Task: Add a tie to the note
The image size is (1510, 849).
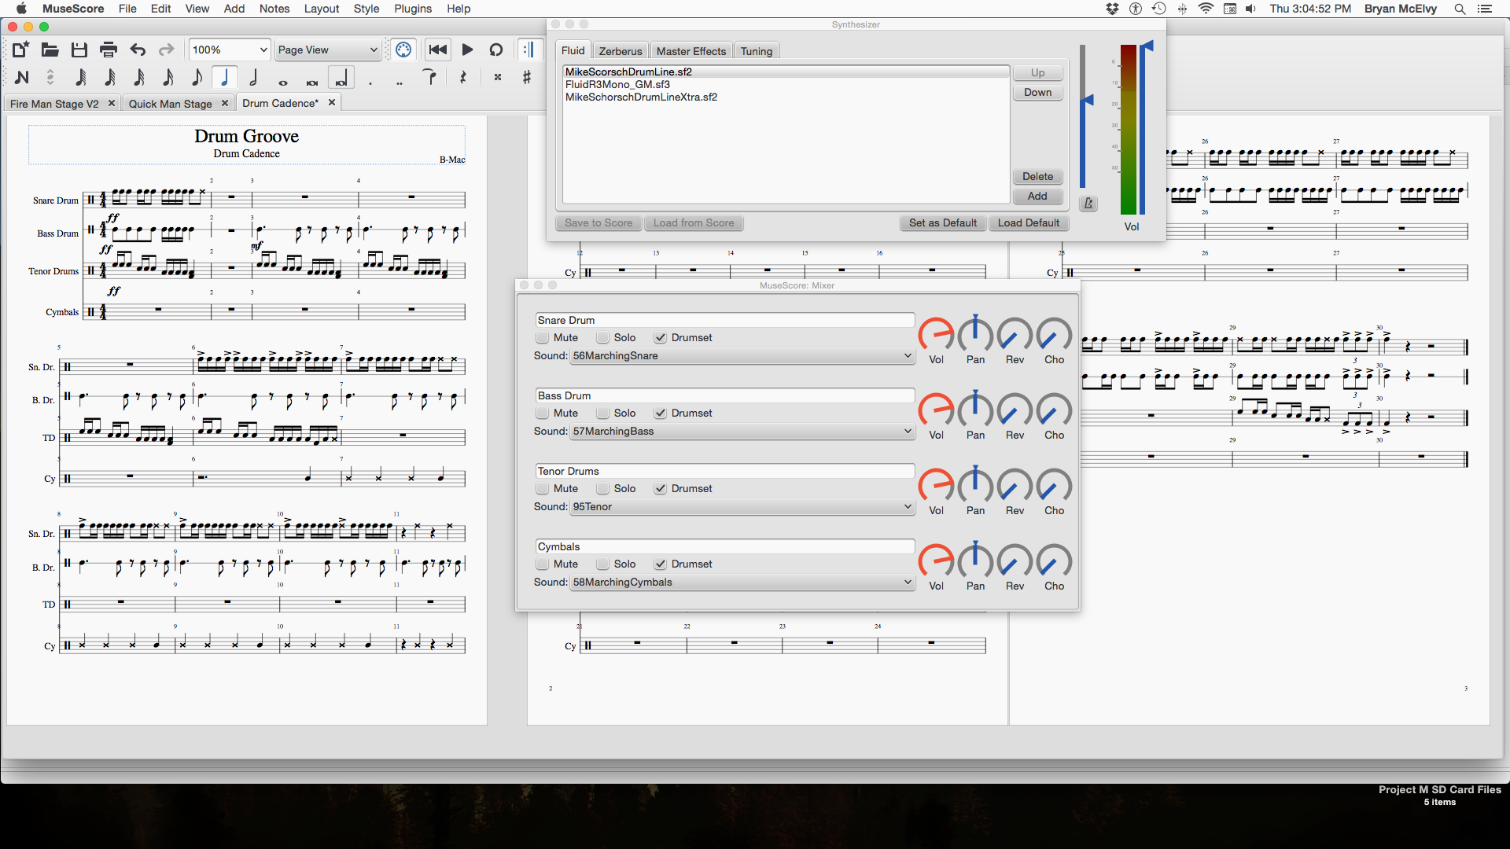Action: click(430, 75)
